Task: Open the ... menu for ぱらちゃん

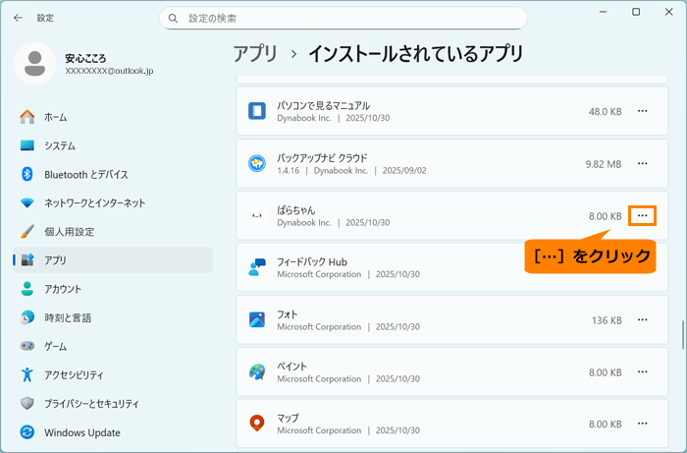Action: [642, 216]
